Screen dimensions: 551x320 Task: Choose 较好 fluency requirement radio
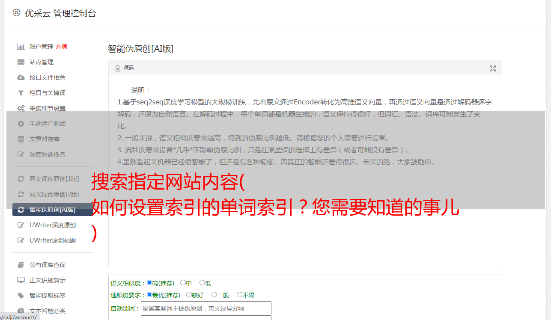click(189, 295)
